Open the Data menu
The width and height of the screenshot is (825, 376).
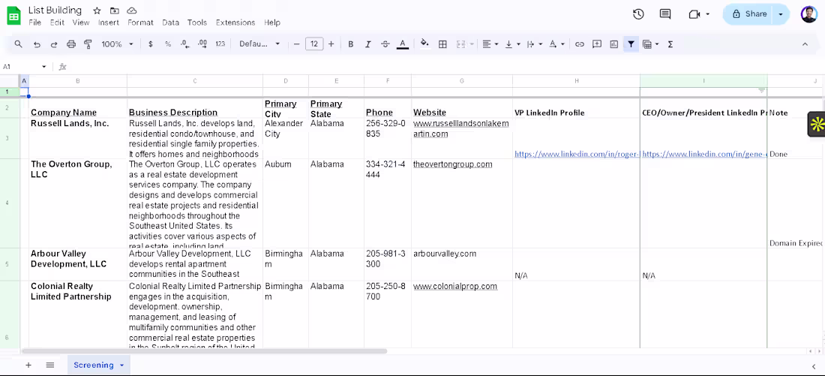[170, 23]
